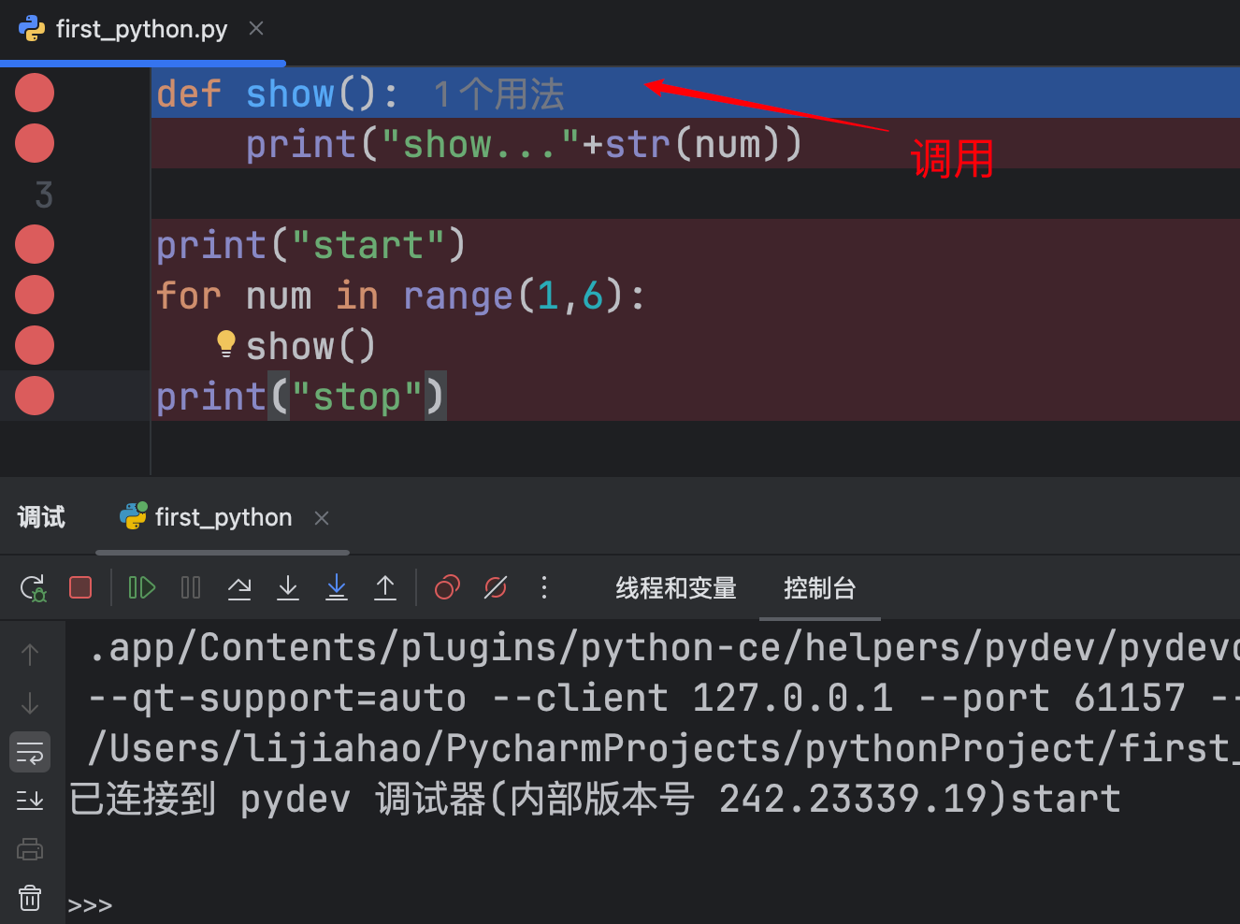The image size is (1240, 924).
Task: Click the Step Out icon
Action: [385, 587]
